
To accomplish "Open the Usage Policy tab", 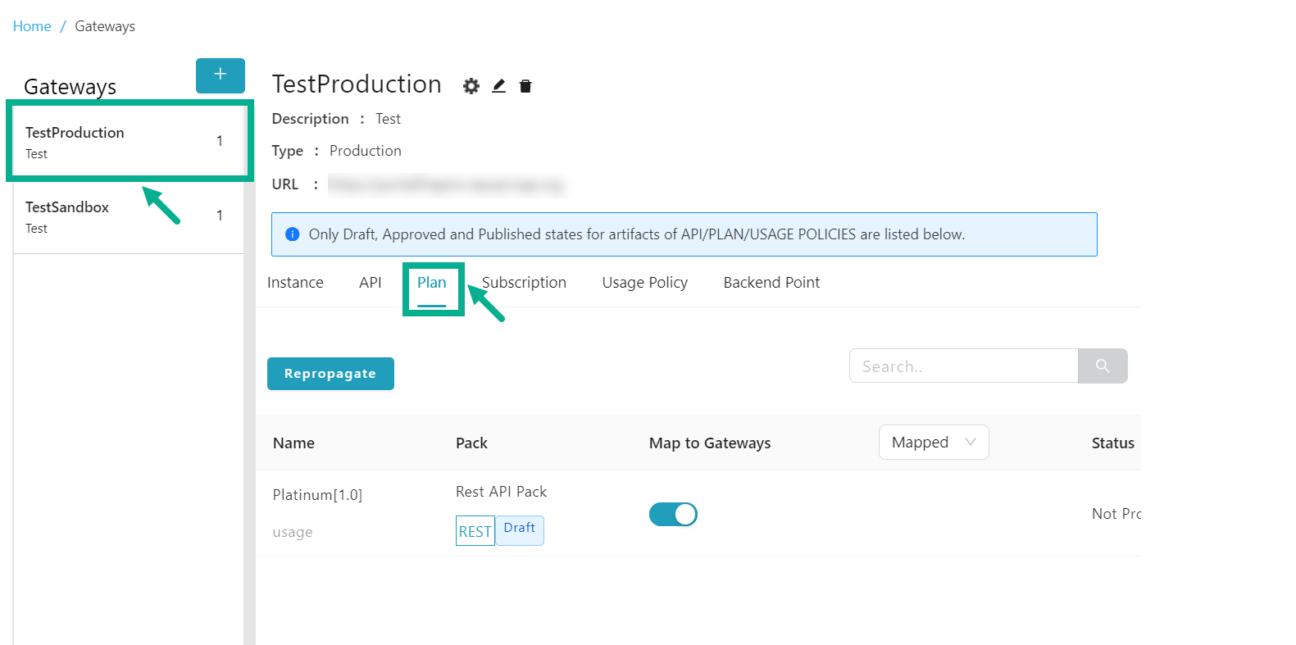I will point(644,283).
